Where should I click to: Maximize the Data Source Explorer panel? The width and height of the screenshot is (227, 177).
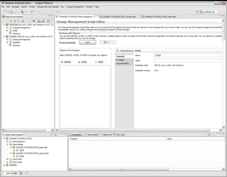coord(52,16)
